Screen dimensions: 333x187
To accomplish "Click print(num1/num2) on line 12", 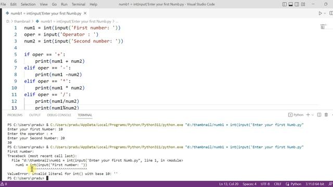I will click(57, 101).
